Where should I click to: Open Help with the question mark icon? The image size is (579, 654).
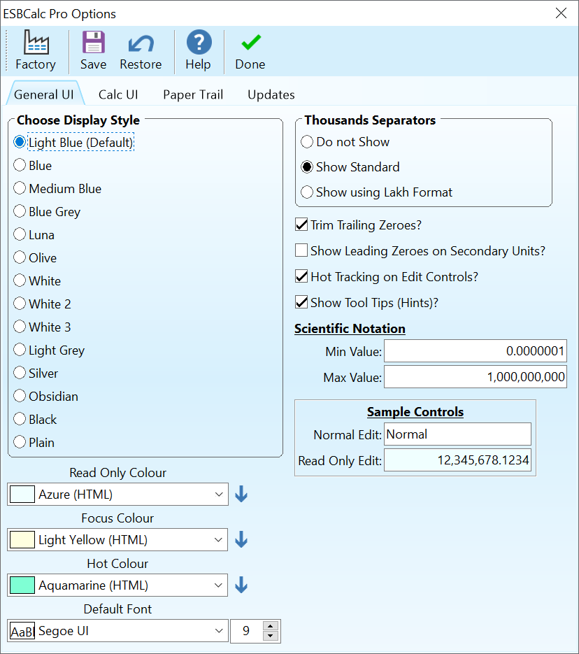click(x=199, y=42)
